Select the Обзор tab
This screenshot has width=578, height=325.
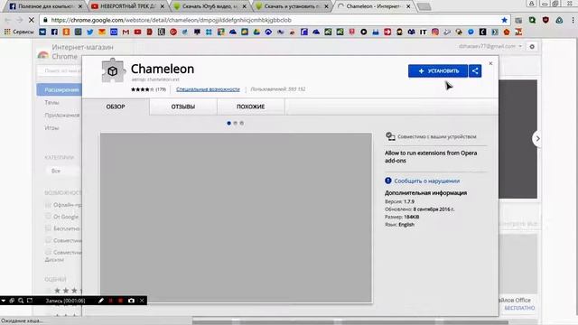coord(116,107)
